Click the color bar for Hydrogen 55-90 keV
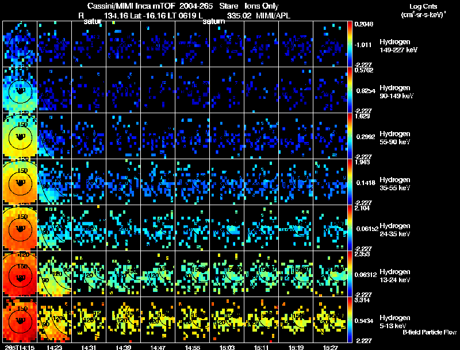The image size is (460, 350). pos(350,136)
